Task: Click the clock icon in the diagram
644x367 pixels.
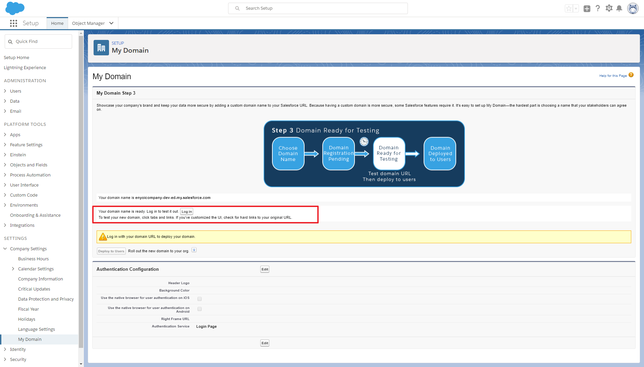Action: tap(364, 142)
